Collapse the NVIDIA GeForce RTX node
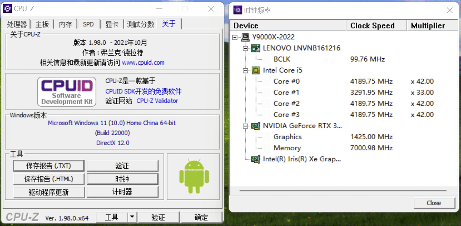 pyautogui.click(x=245, y=126)
